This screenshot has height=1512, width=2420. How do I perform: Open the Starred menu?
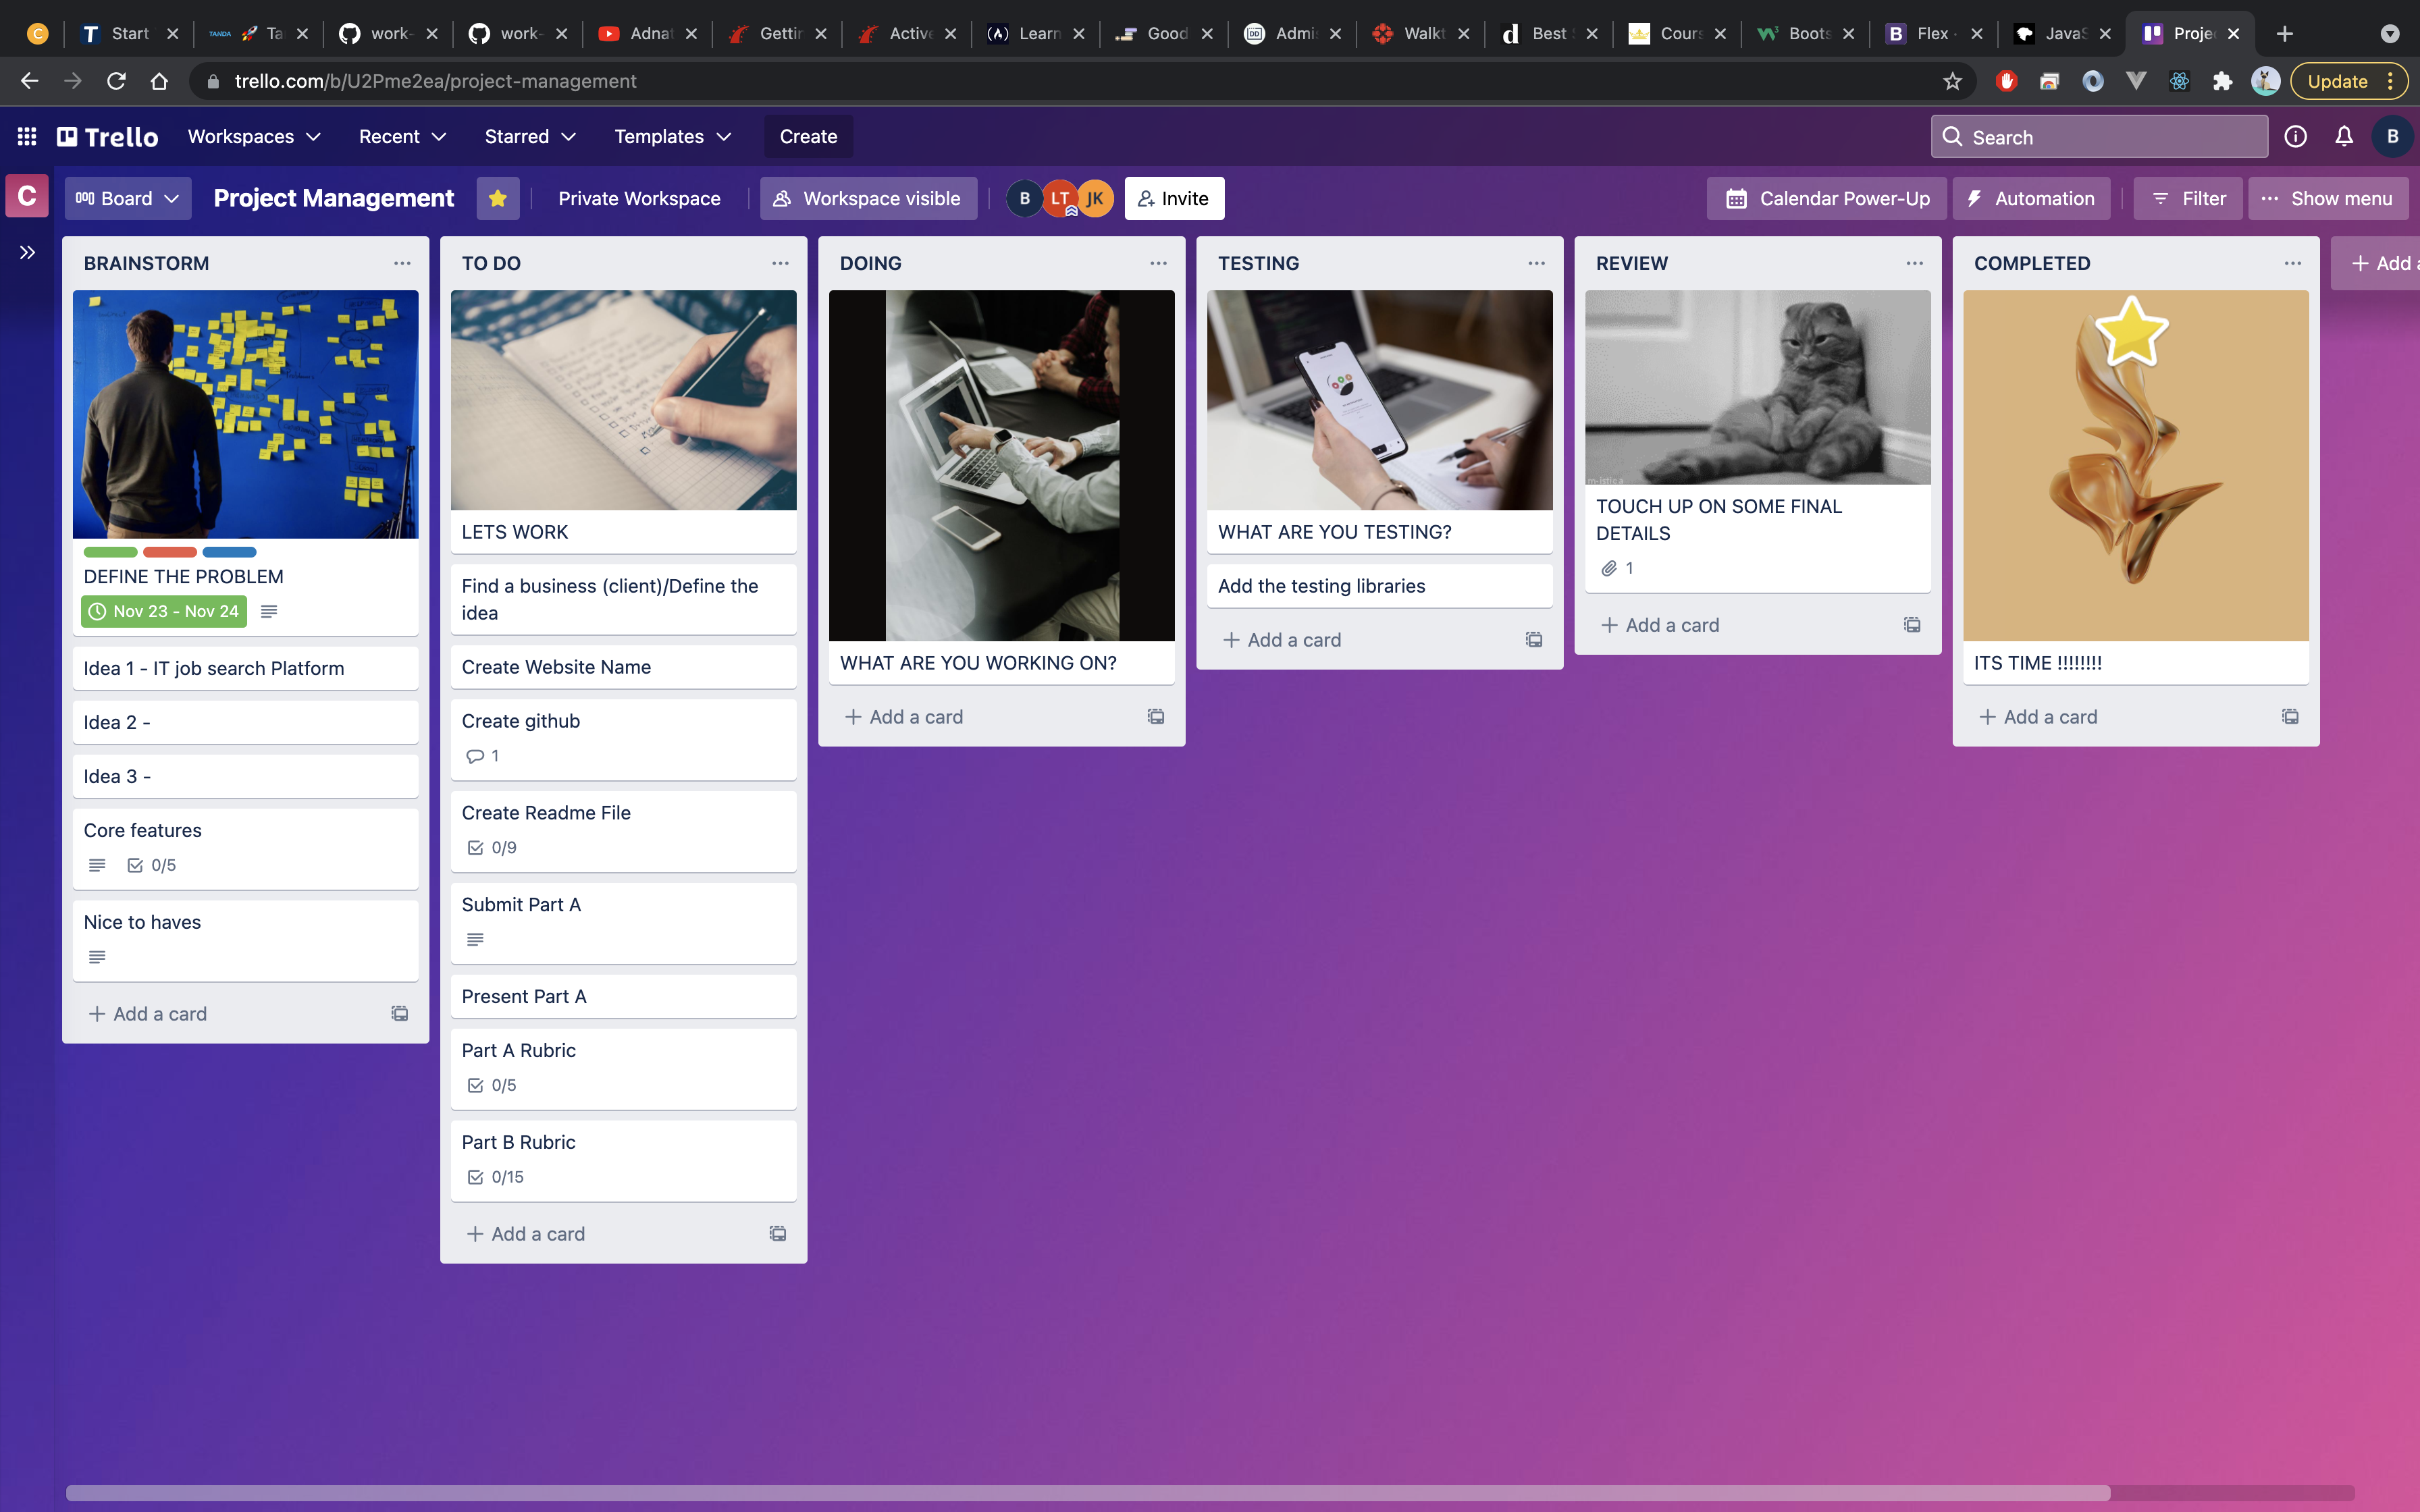[x=530, y=137]
